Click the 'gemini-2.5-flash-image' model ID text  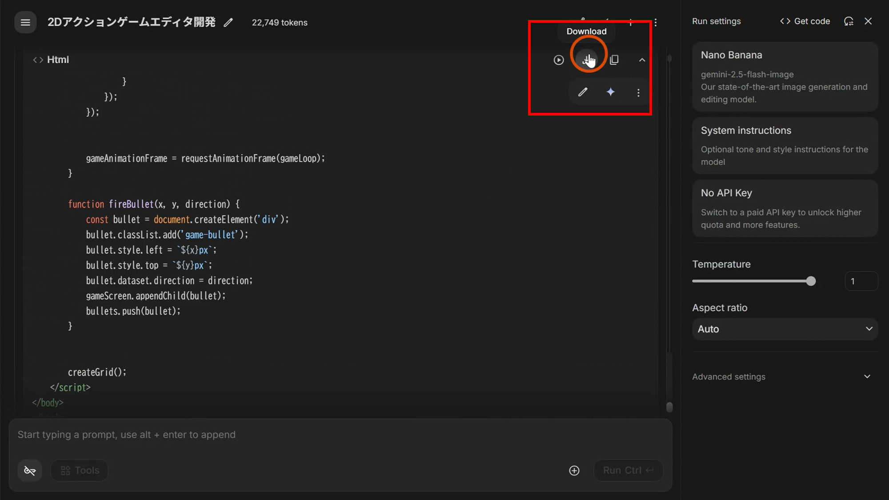747,74
